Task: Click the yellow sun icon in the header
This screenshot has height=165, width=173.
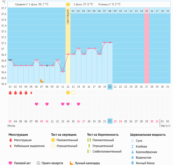Action: (x=68, y=4)
